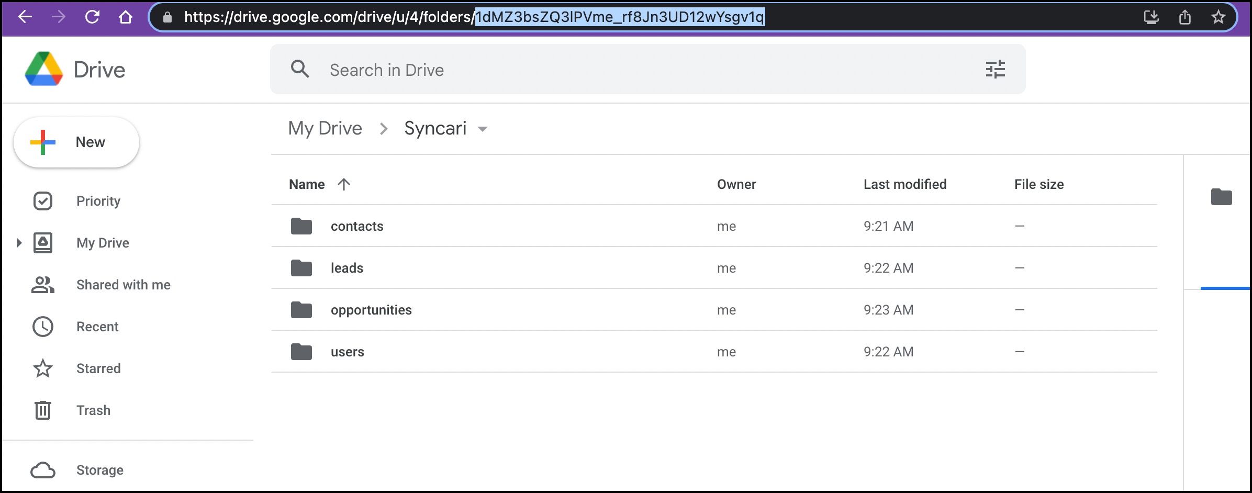Click My Drive in the breadcrumb
This screenshot has width=1252, height=493.
[325, 128]
